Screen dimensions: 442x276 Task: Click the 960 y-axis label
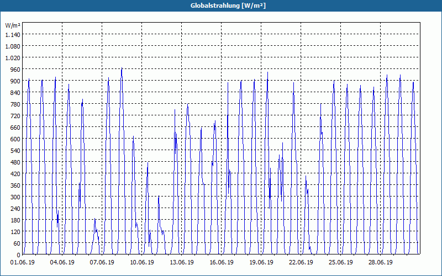15,70
